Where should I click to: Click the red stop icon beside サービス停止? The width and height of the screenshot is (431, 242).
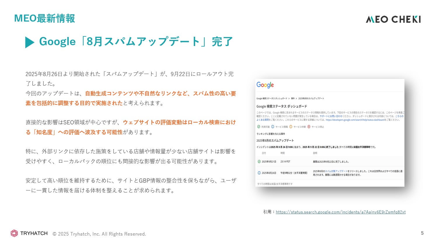[x=309, y=127]
